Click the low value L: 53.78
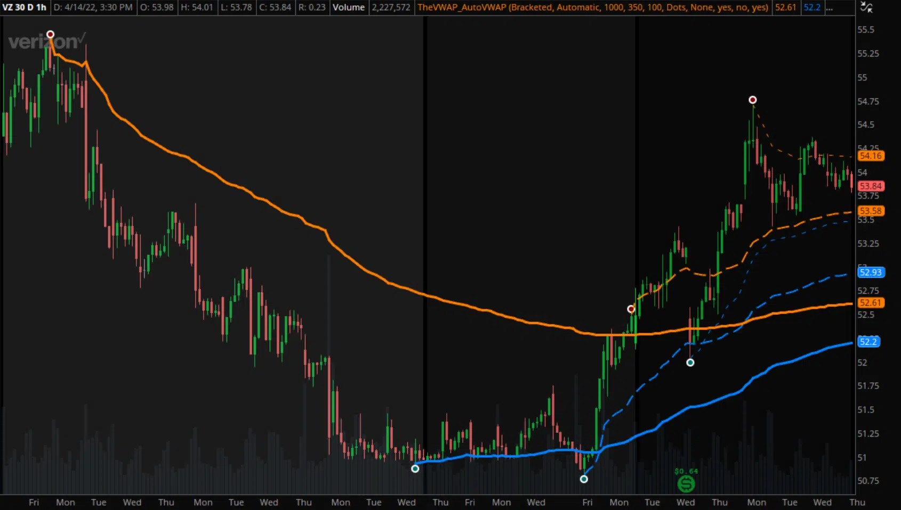This screenshot has height=510, width=901. [237, 7]
